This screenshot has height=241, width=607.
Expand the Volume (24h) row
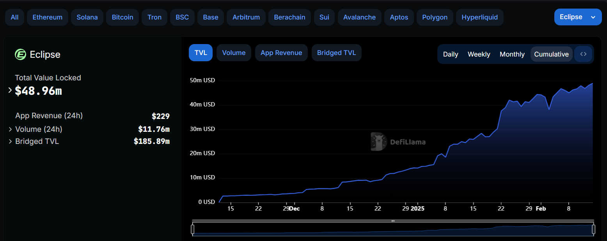click(10, 129)
